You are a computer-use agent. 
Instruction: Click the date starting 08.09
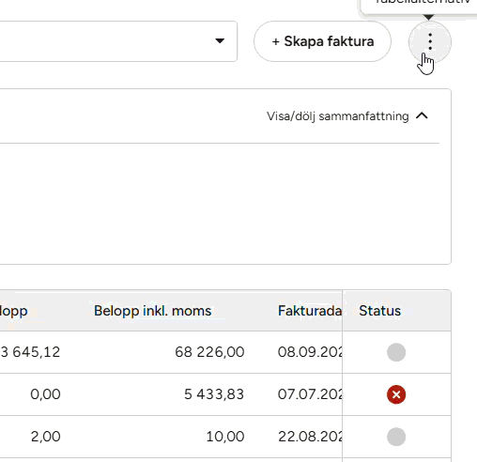(x=310, y=352)
